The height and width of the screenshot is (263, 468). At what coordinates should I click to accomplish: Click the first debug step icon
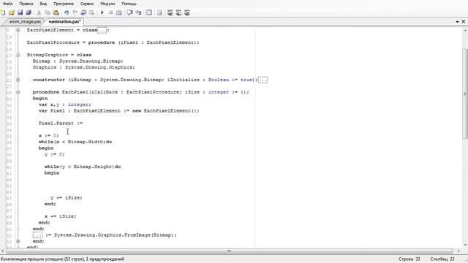pos(170,12)
